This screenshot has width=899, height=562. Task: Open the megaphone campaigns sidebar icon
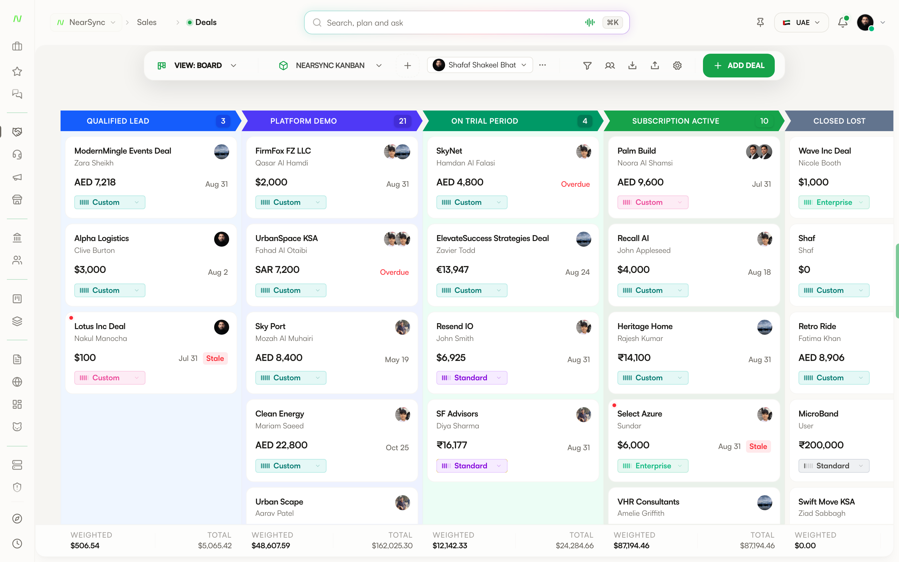click(17, 177)
